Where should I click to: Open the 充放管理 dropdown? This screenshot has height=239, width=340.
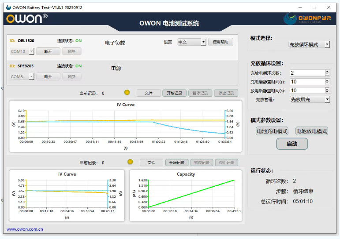[310, 100]
